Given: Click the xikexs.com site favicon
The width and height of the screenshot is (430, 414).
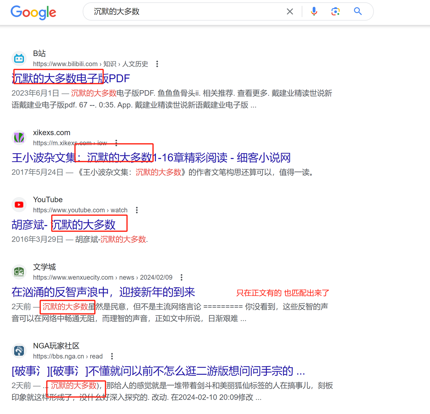Looking at the screenshot, I should point(19,138).
